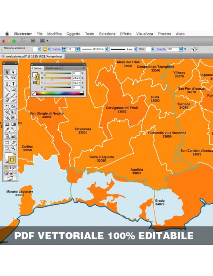The image size is (213, 276).
Task: Set paint mode to None
Action: click(x=15, y=168)
